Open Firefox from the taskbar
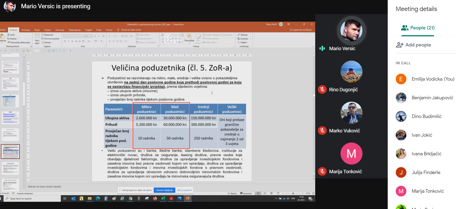 tap(155, 199)
